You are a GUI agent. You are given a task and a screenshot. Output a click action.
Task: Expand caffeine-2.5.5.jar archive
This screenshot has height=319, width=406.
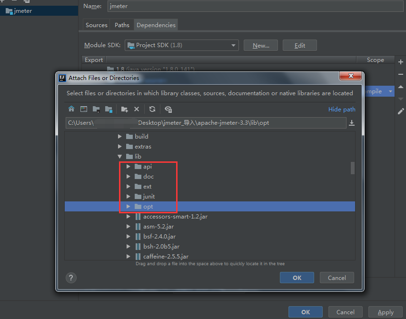pyautogui.click(x=128, y=256)
